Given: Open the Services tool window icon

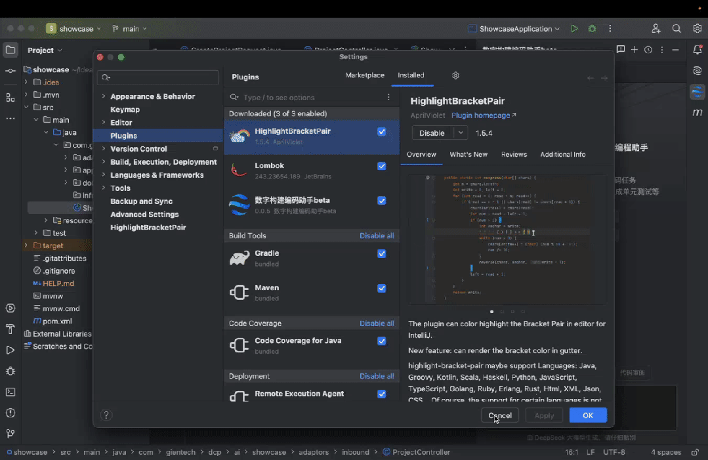Looking at the screenshot, I should pyautogui.click(x=10, y=308).
